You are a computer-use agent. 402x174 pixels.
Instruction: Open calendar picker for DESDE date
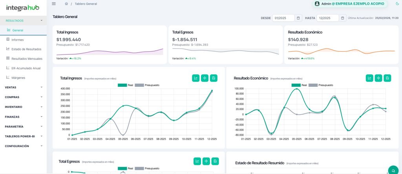tap(298, 18)
